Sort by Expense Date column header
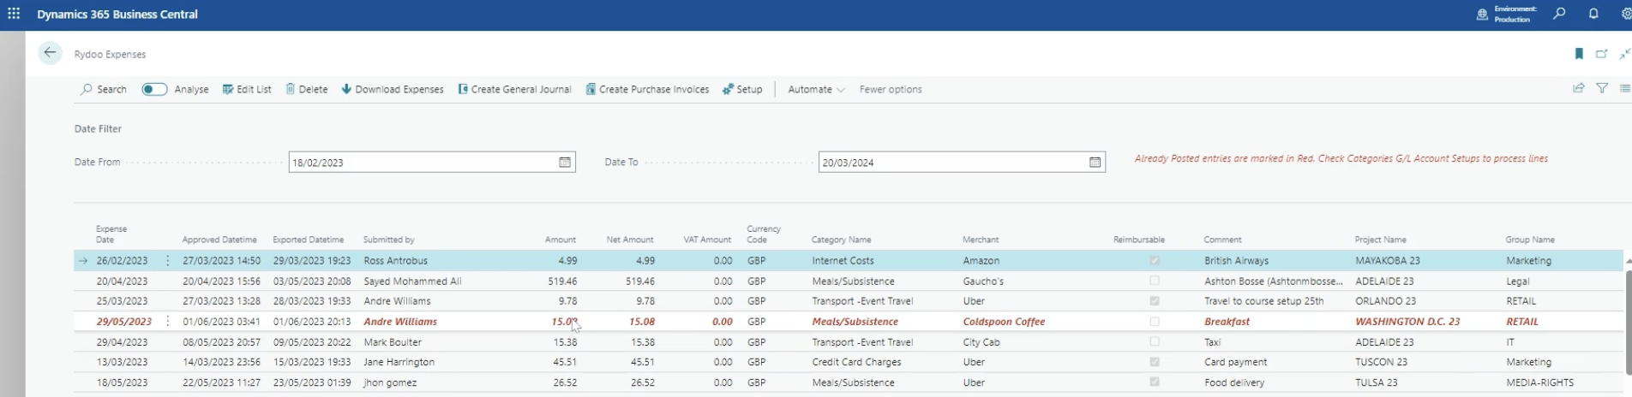The image size is (1632, 397). [x=111, y=234]
